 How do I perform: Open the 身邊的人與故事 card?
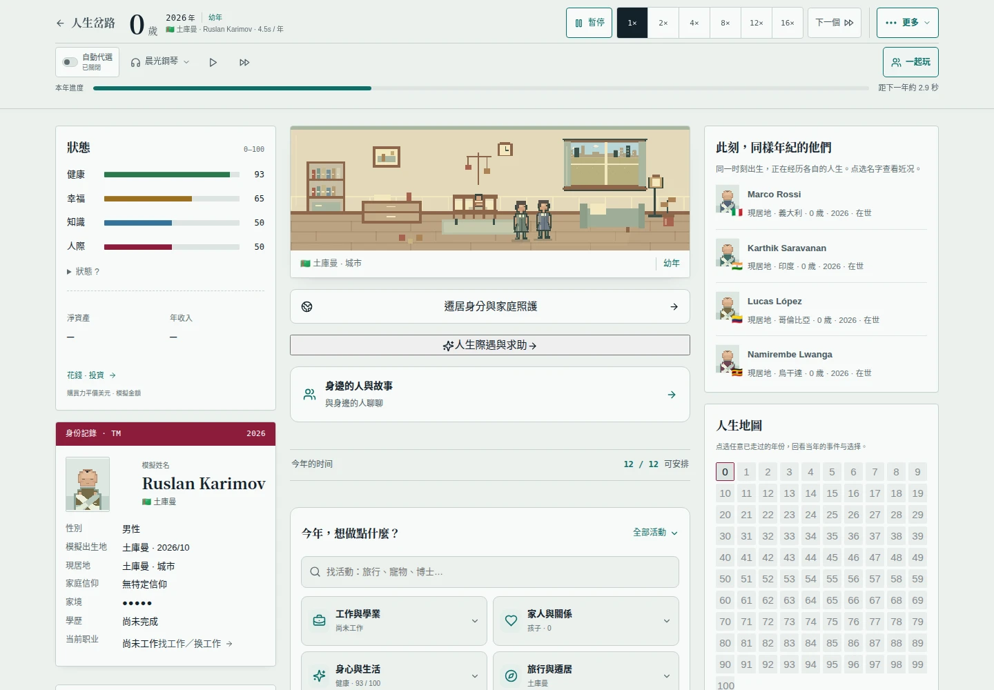(x=490, y=394)
